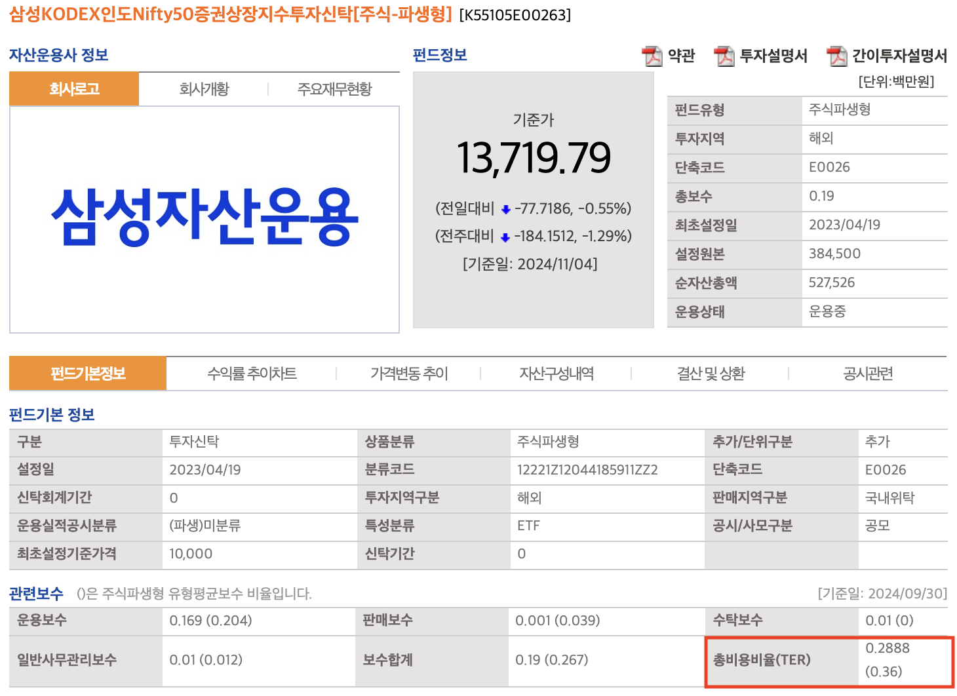The image size is (957, 696).
Task: Open the 수익률 추이차트 tab
Action: point(252,373)
